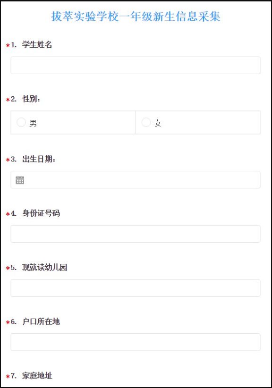The image size is (272, 388).
Task: Click the question label 1. 学生姓名
Action: [32, 44]
